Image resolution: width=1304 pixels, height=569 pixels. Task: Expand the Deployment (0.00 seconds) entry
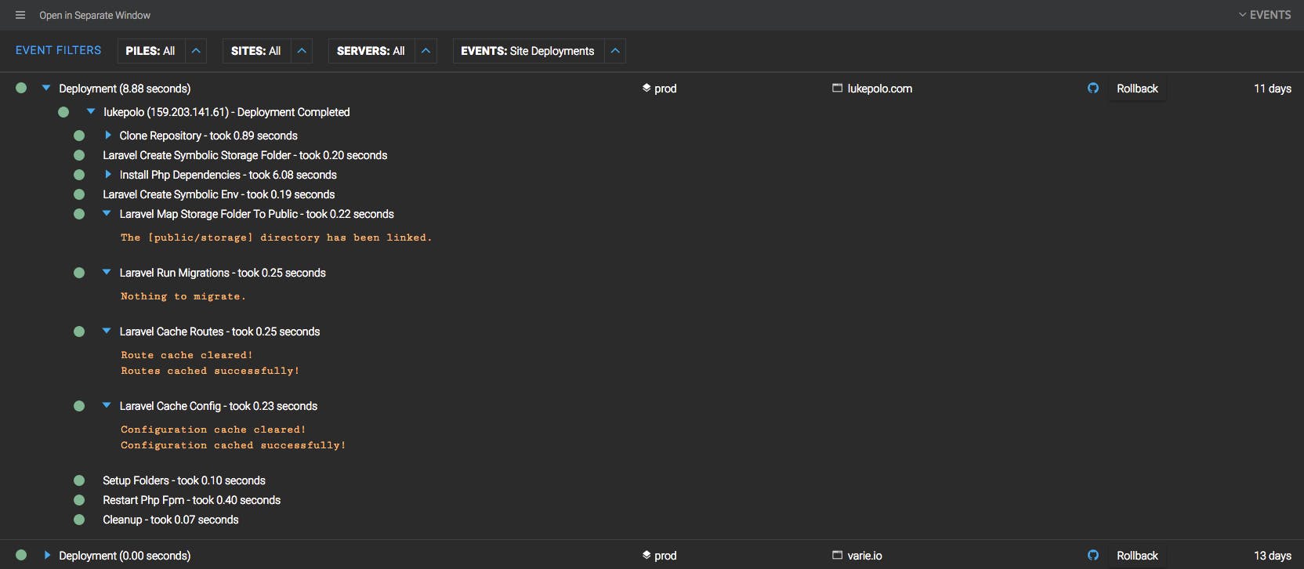[47, 556]
